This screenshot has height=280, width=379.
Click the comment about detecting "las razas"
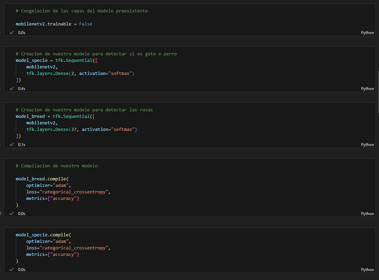pos(84,110)
